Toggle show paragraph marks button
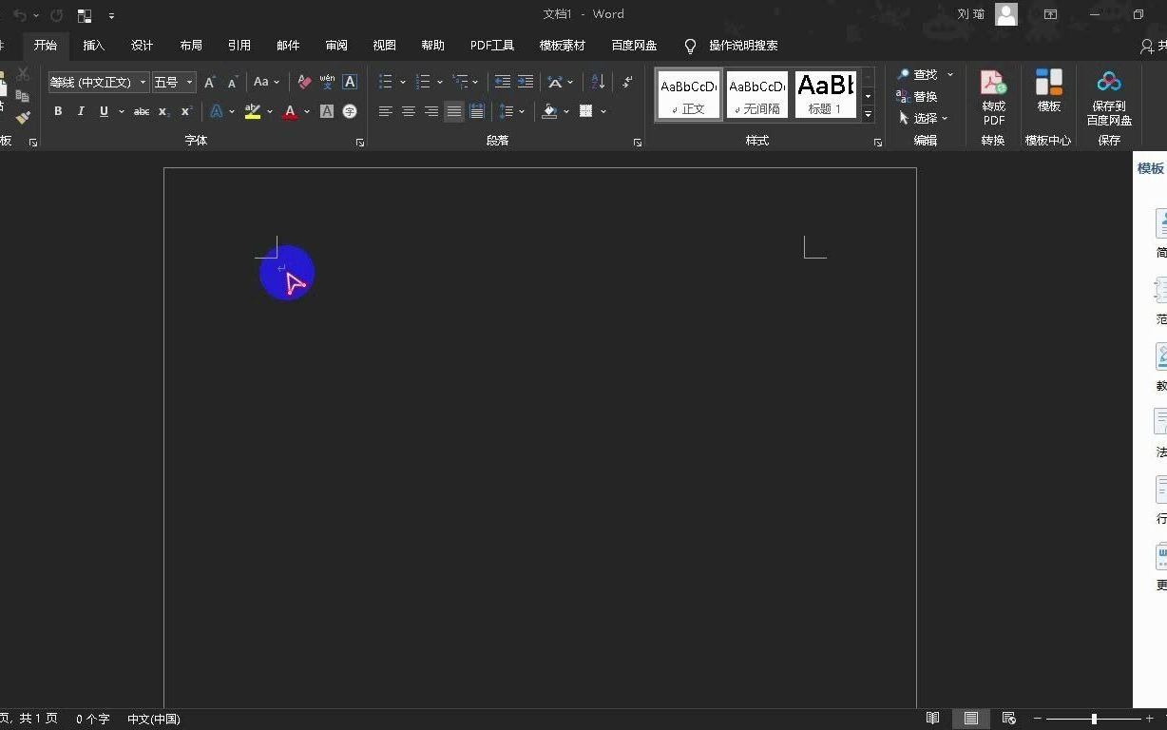This screenshot has width=1167, height=730. [627, 82]
